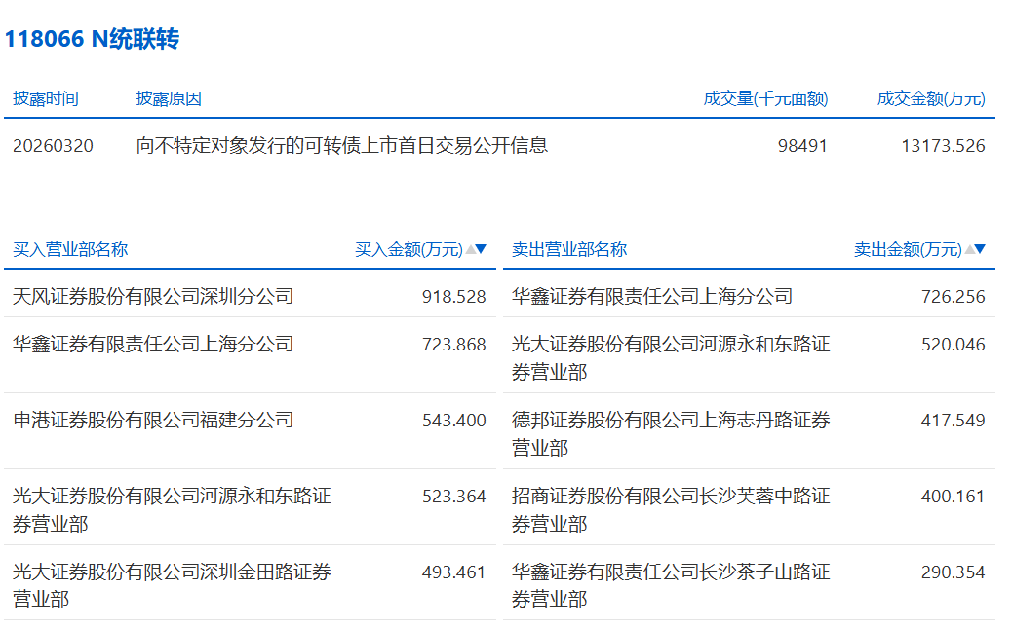
Task: Click 光大证券 深圳金田路 buyer entry
Action: point(172,585)
